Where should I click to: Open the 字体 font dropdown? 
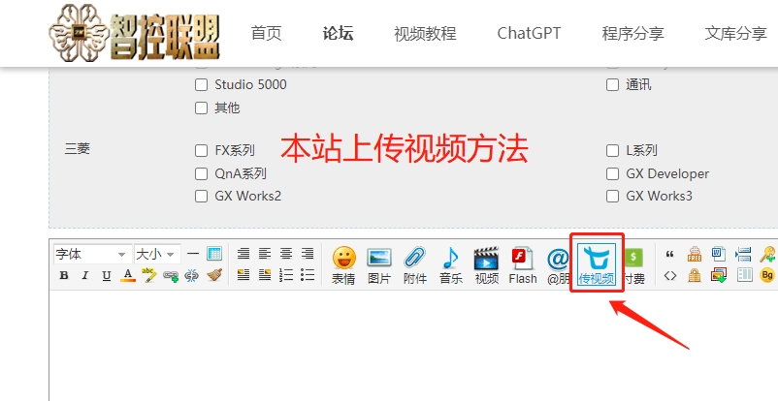92,255
